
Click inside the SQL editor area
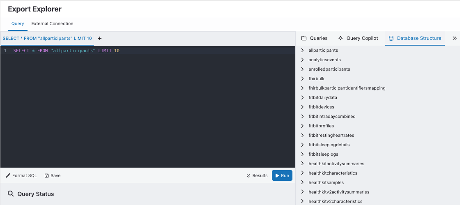coord(148,107)
